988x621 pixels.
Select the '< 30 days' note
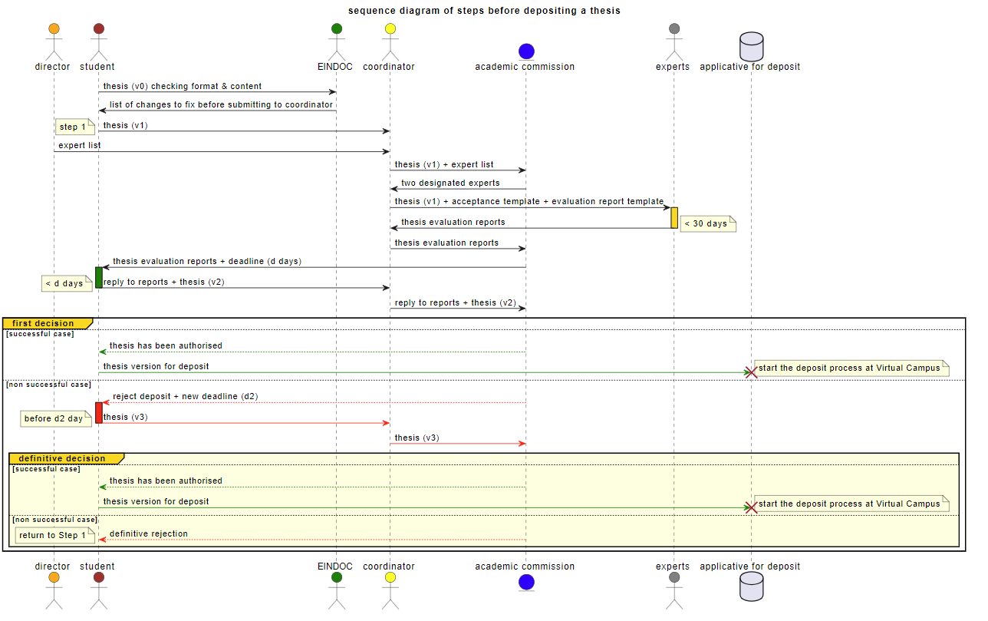[706, 224]
